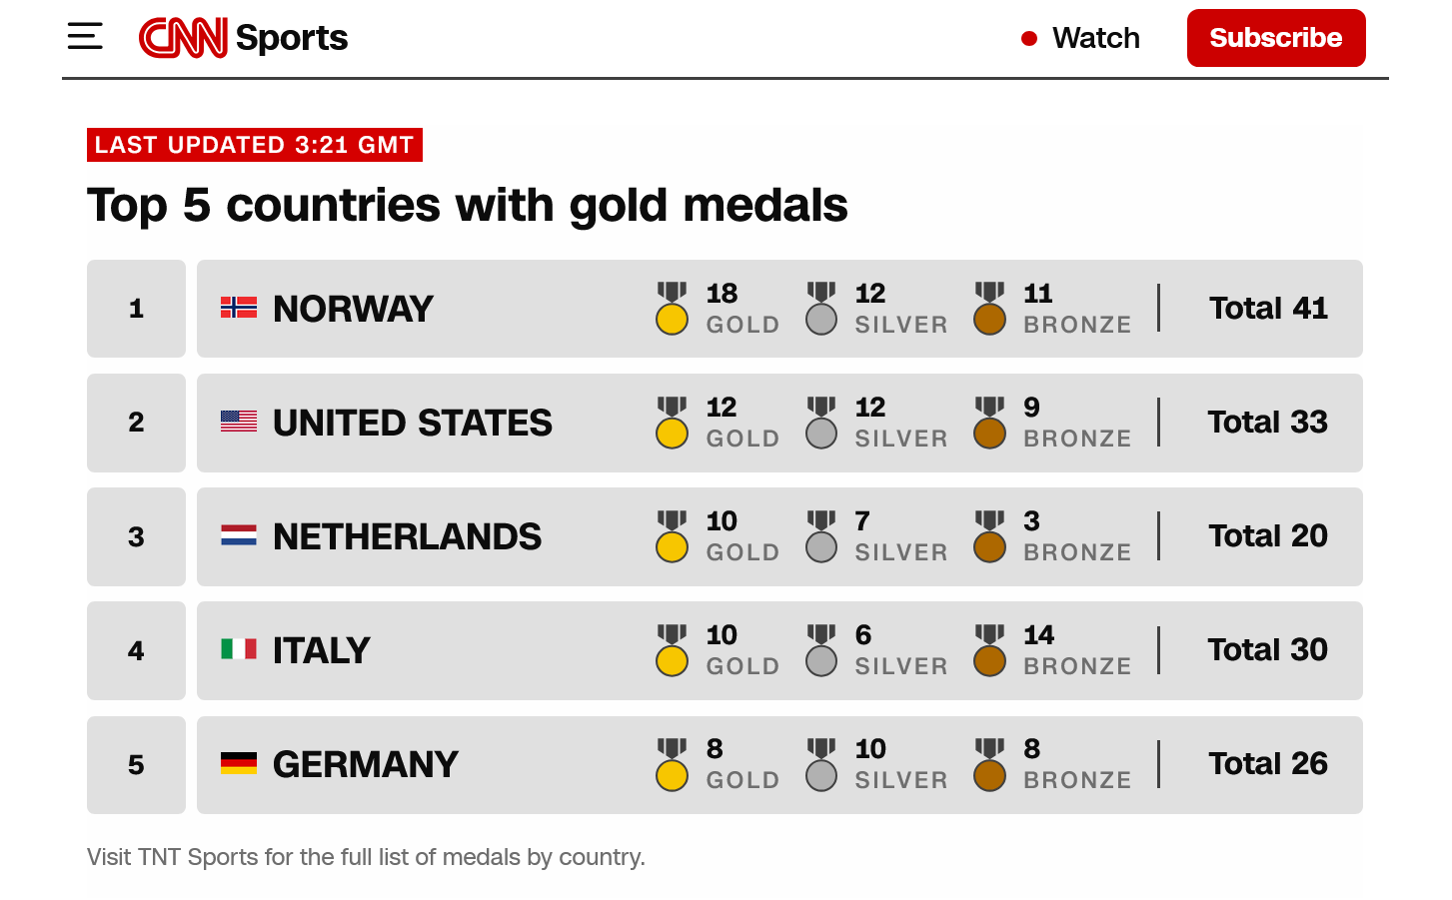This screenshot has width=1452, height=900.
Task: Click Norway's gold medal icon
Action: pos(672,309)
